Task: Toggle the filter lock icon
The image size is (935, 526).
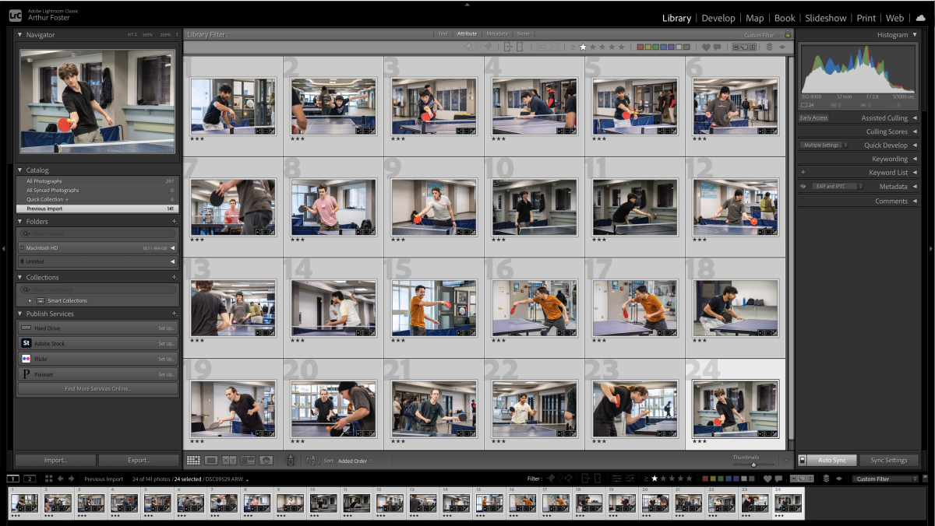Action: [788, 34]
